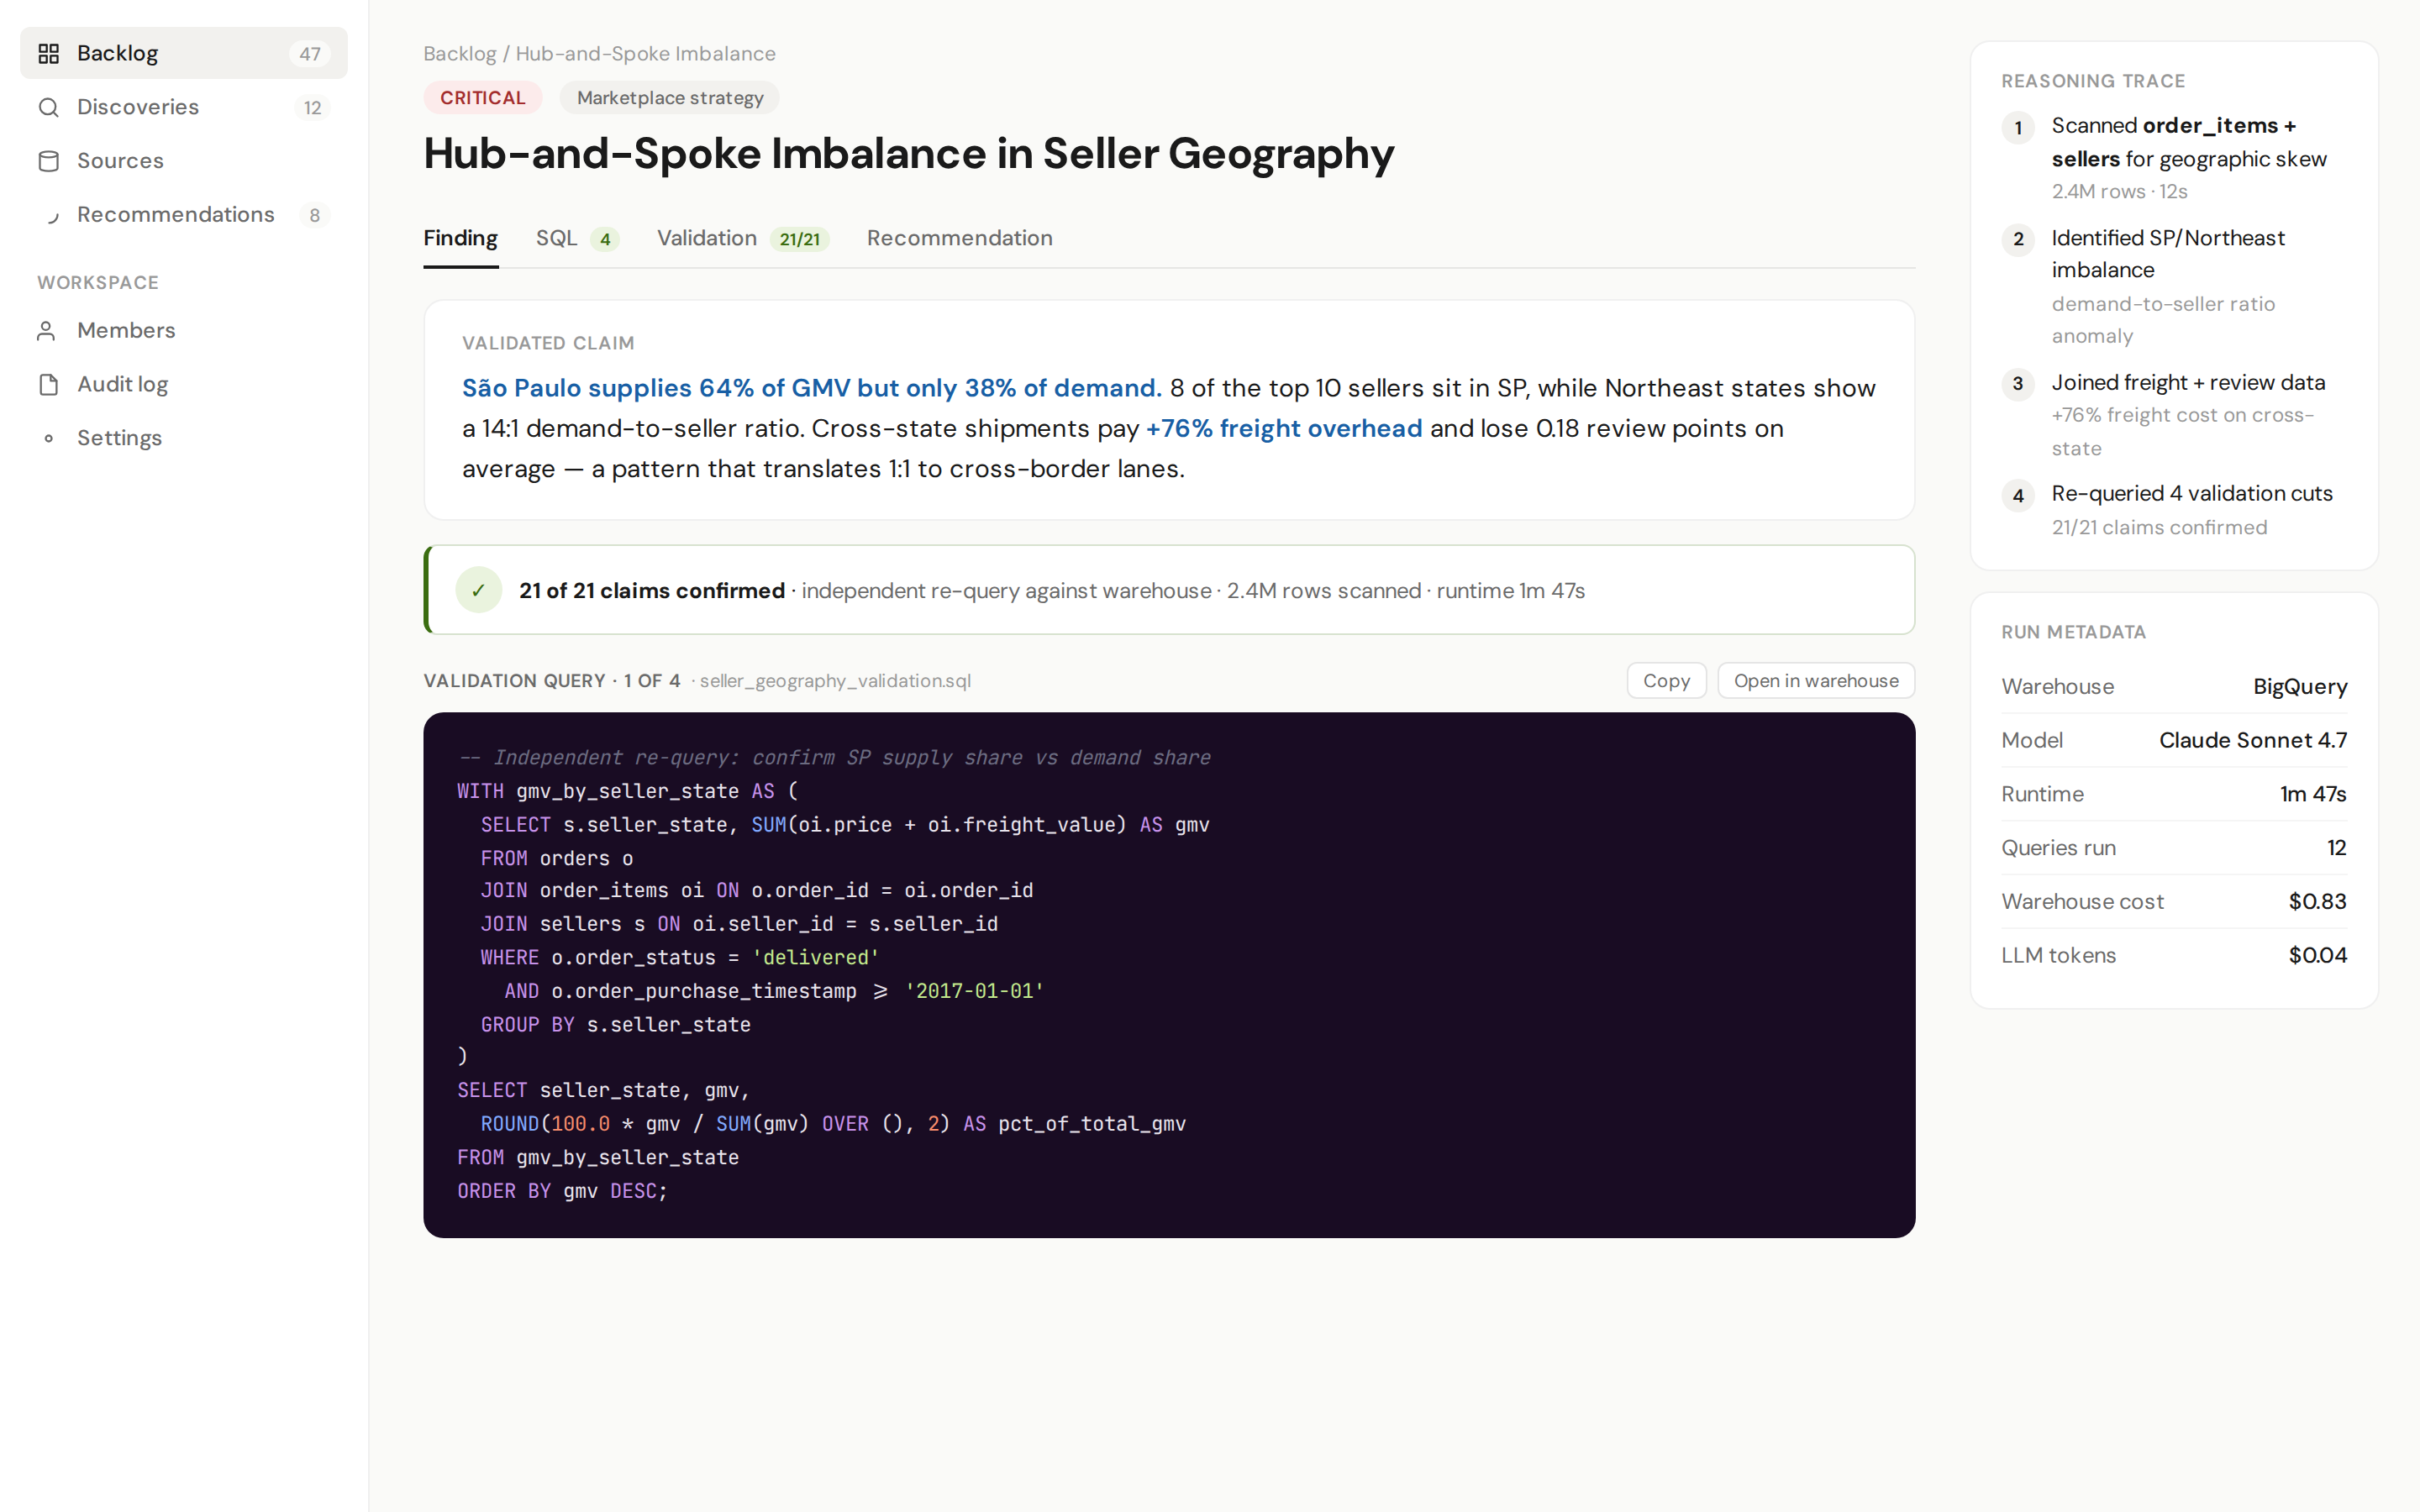The width and height of the screenshot is (2420, 1512).
Task: Open workspace Members
Action: tap(184, 331)
